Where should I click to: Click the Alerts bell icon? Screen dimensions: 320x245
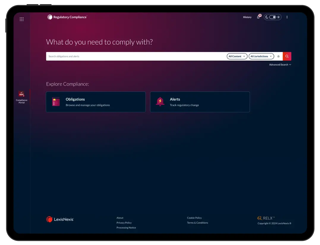pos(160,102)
